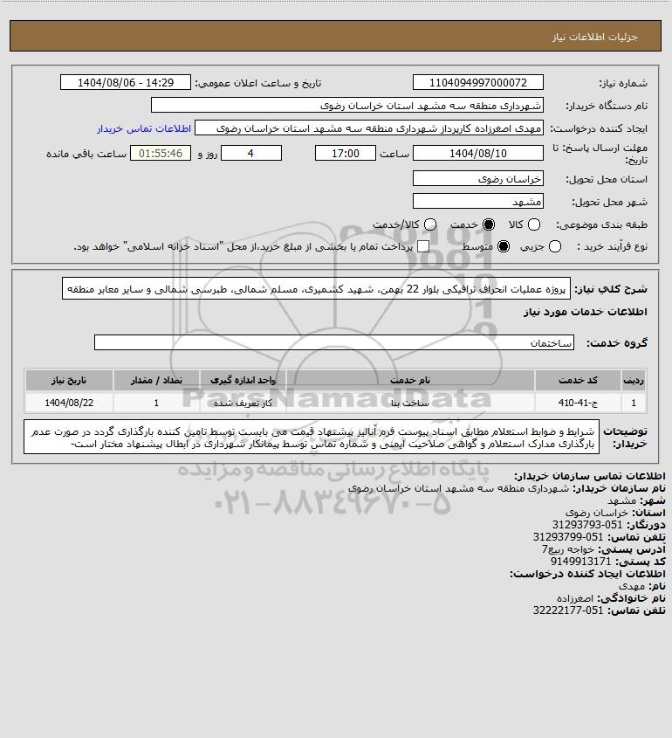The image size is (672, 738).
Task: Click the remaining days field showing 4
Action: coord(251,154)
